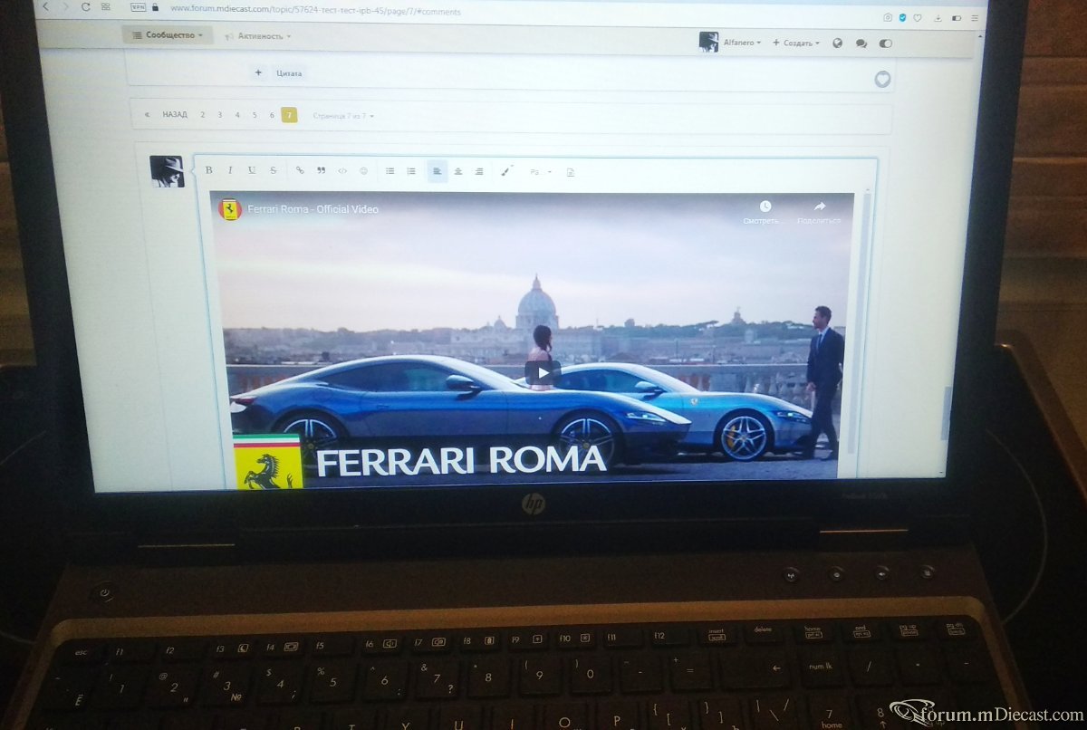React to the post with the heart icon
The height and width of the screenshot is (730, 1087).
pyautogui.click(x=882, y=80)
